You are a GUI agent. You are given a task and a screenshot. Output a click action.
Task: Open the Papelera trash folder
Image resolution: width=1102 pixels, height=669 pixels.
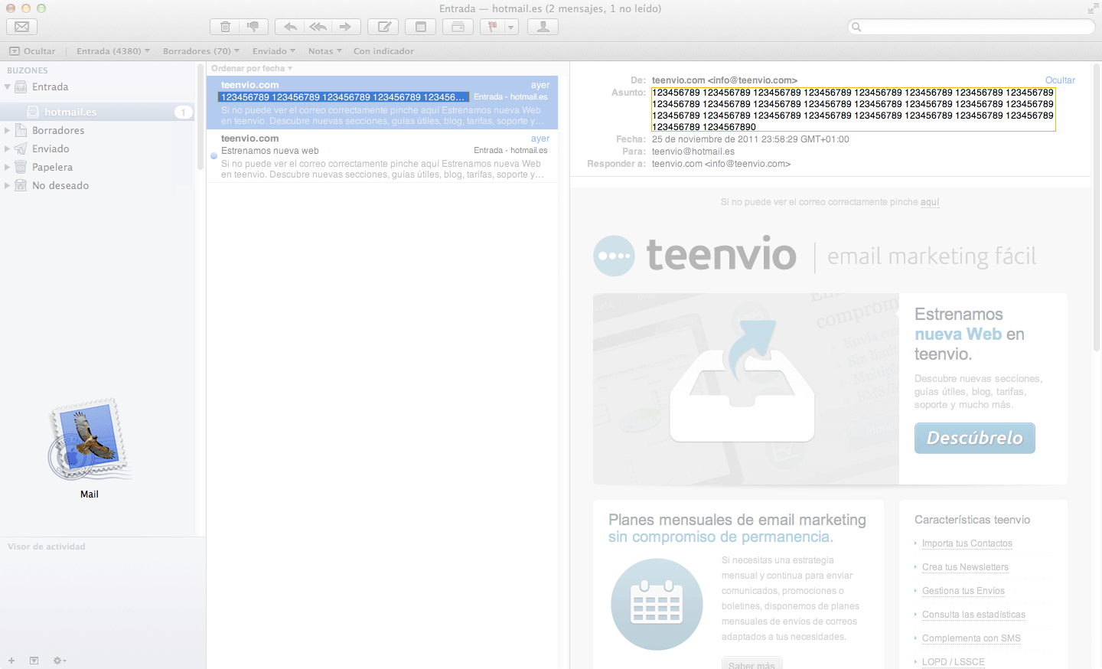click(x=52, y=167)
